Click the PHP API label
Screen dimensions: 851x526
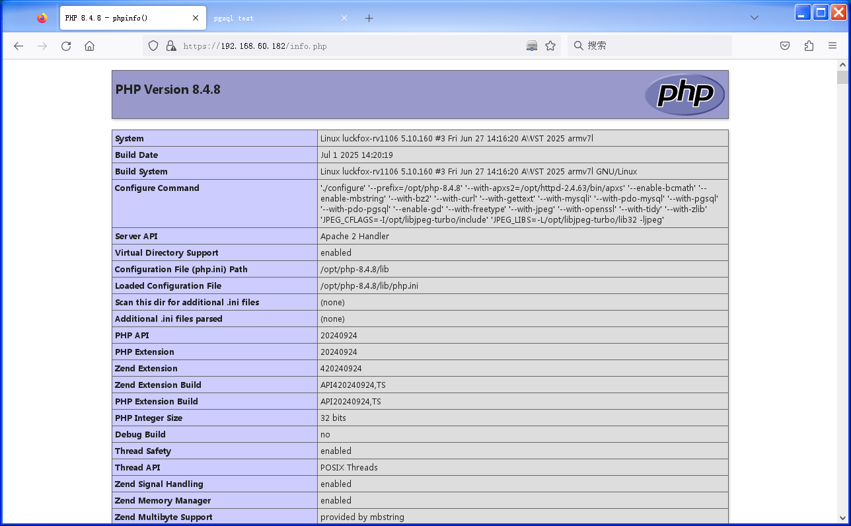[132, 335]
